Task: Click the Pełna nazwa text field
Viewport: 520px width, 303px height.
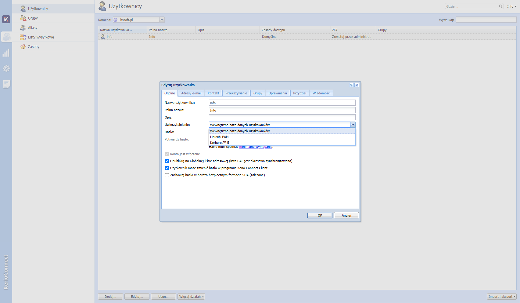Action: pyautogui.click(x=282, y=110)
